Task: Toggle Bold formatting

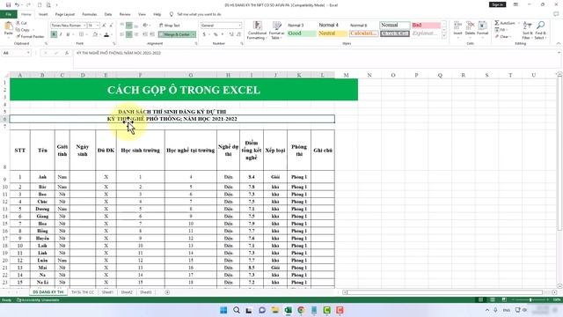Action: (54, 34)
